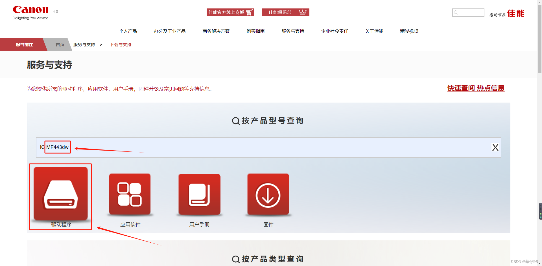This screenshot has width=542, height=266.
Task: Open the 驱动程序 driver icon
Action: point(61,194)
